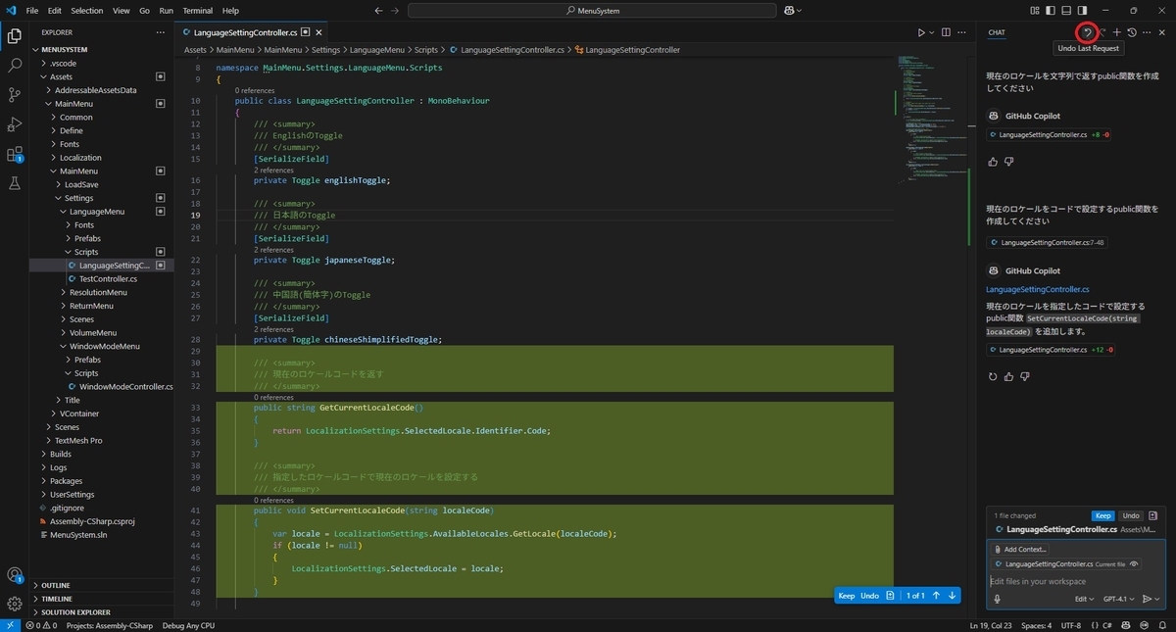Click the minimap beside the code editor
1176x632 pixels.
pos(921,118)
